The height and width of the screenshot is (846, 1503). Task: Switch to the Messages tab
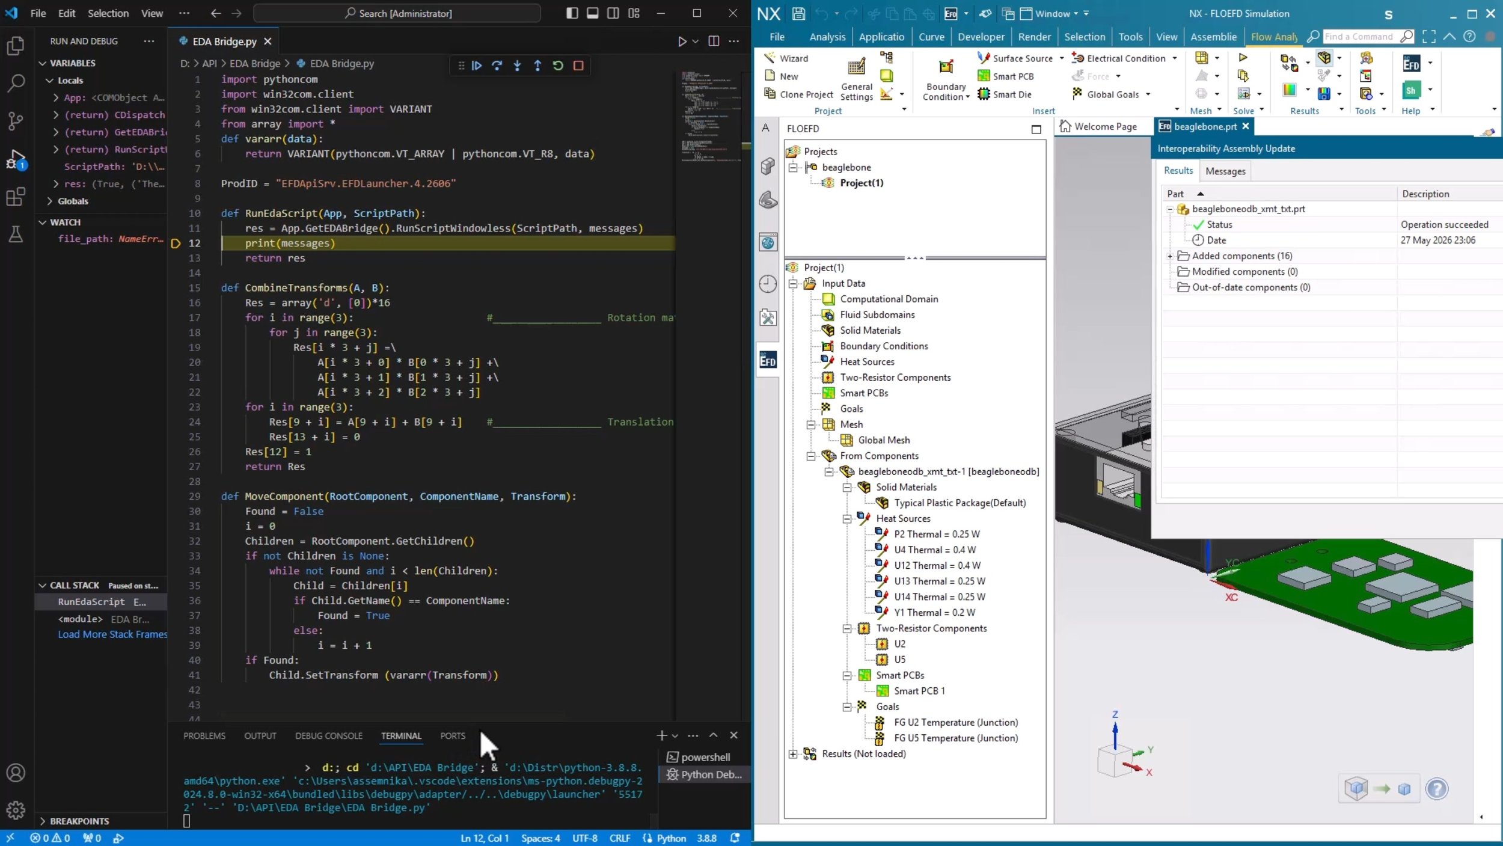pos(1225,171)
